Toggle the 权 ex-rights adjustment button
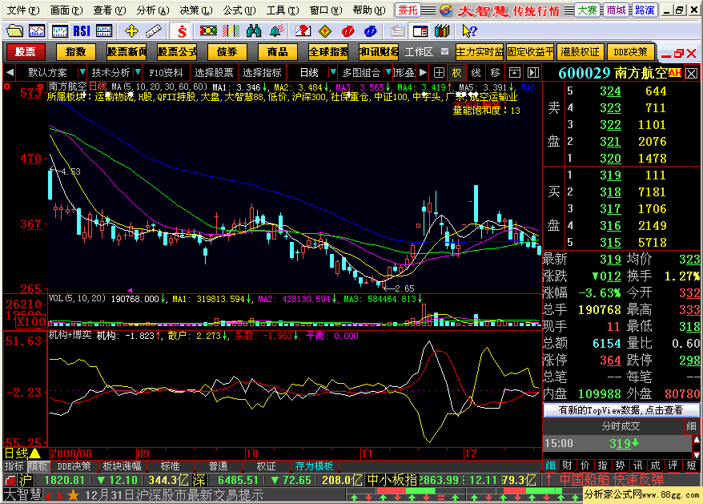 (457, 73)
